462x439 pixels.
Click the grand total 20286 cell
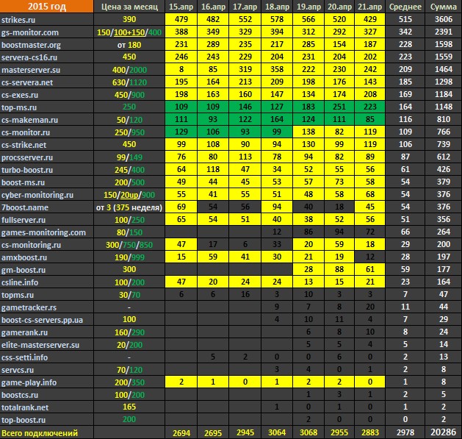pos(444,432)
